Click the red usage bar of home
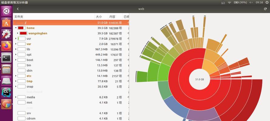 (22, 28)
